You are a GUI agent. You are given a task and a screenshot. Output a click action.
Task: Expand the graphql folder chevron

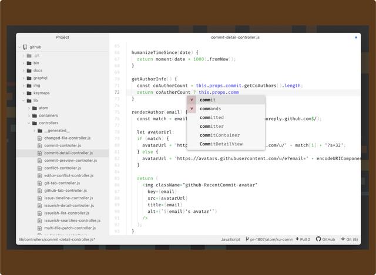coord(23,78)
